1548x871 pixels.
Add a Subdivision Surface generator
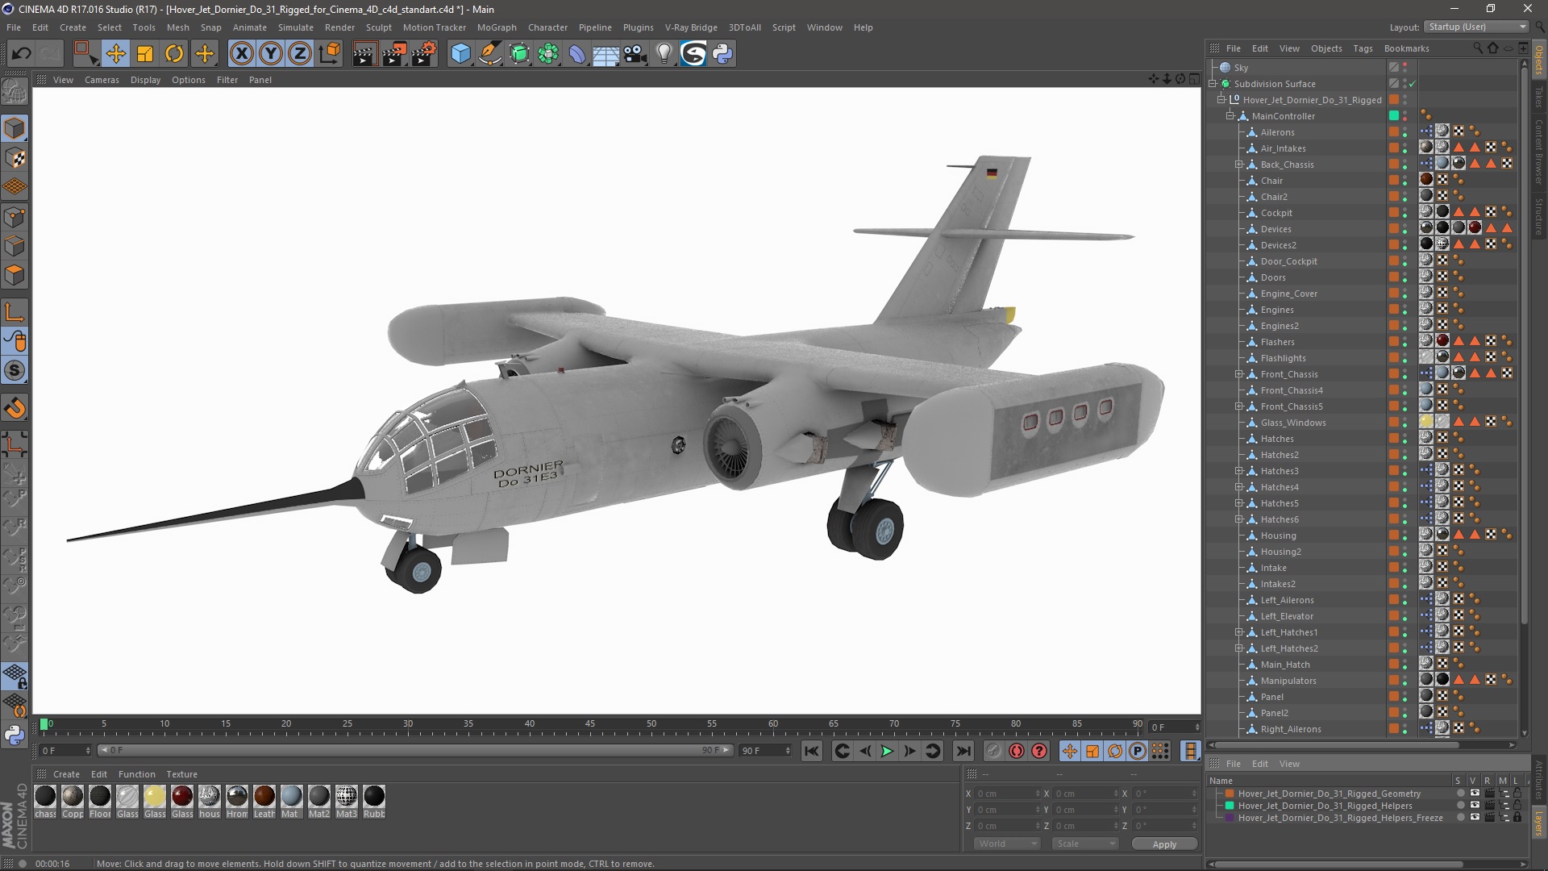(520, 54)
